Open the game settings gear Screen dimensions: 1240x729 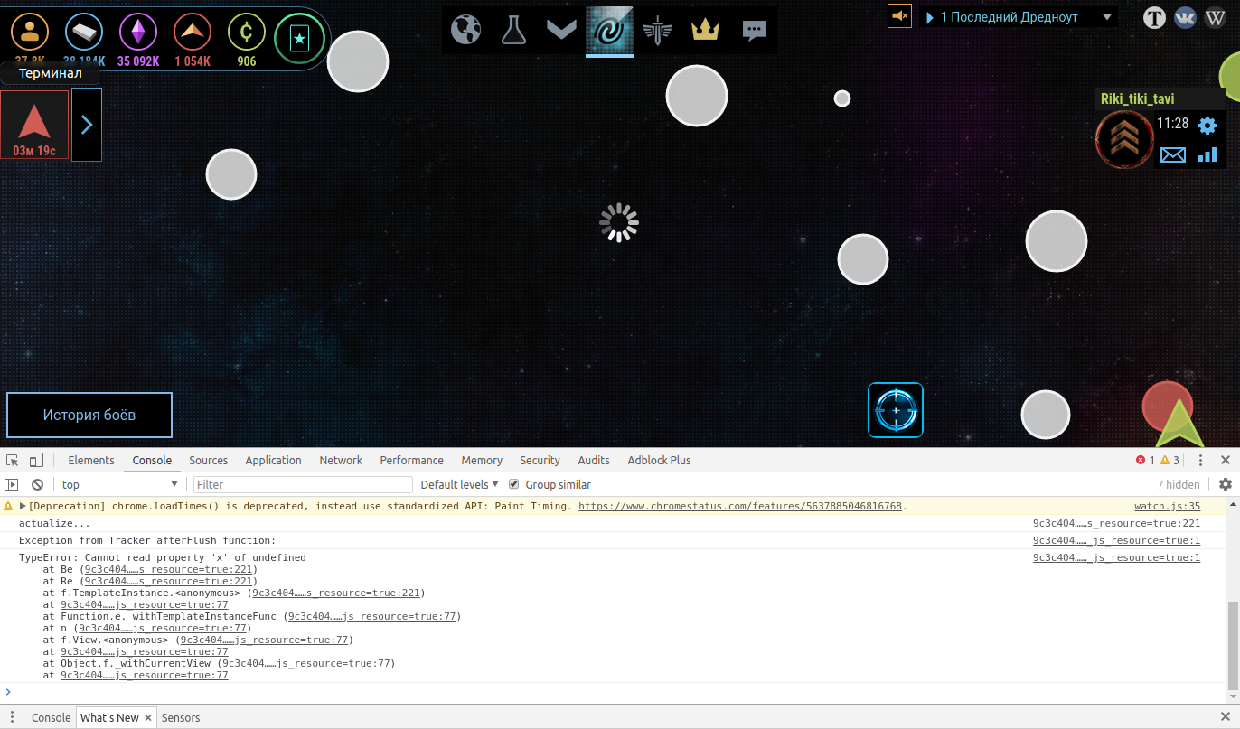(1207, 125)
